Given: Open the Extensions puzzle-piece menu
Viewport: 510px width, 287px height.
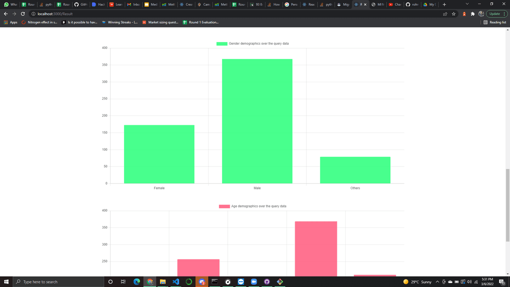Looking at the screenshot, I should point(472,14).
